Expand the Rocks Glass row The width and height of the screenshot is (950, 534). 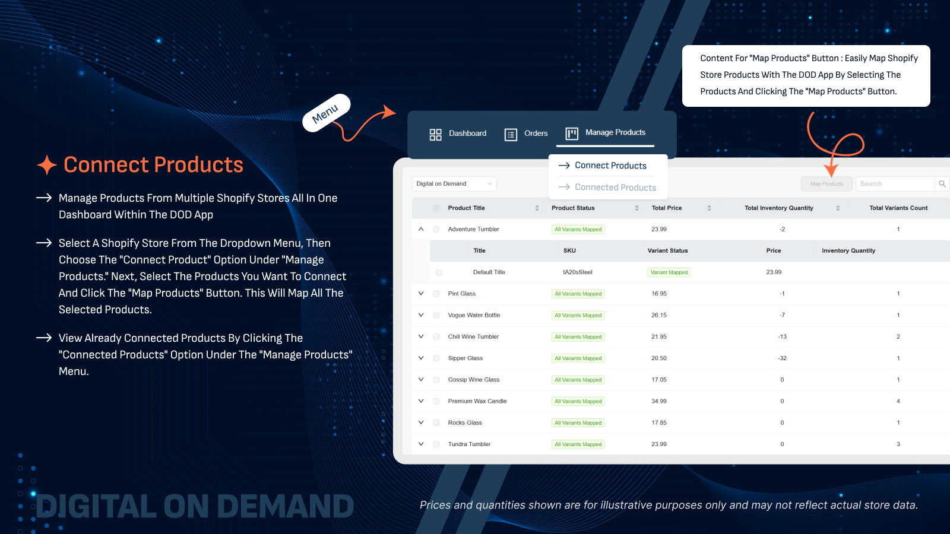(421, 422)
